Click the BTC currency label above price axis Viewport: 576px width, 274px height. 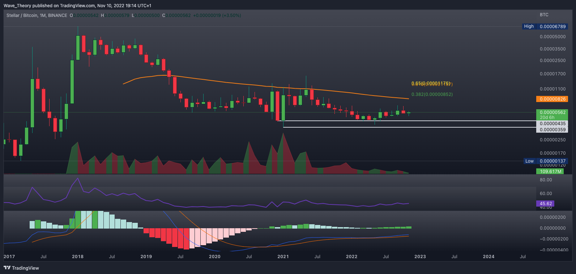(x=544, y=15)
